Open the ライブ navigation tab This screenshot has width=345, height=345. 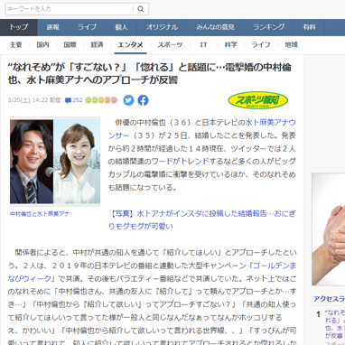(88, 27)
